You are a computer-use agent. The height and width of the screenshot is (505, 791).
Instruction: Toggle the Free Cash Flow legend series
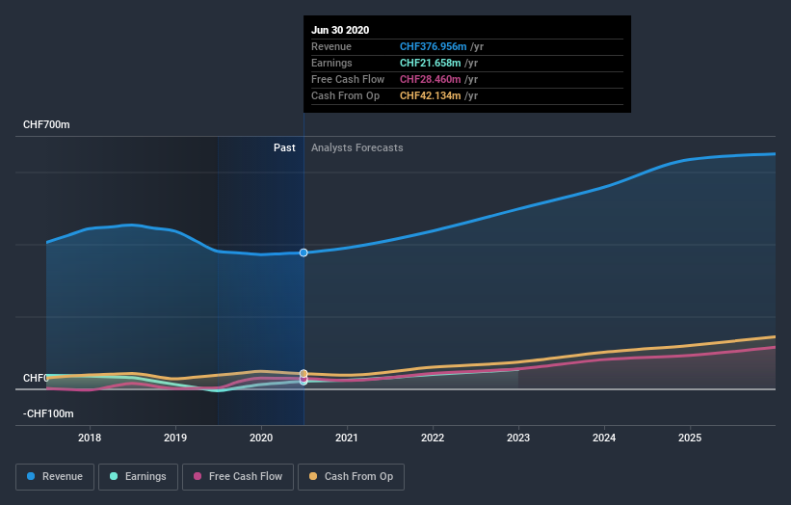(x=238, y=477)
